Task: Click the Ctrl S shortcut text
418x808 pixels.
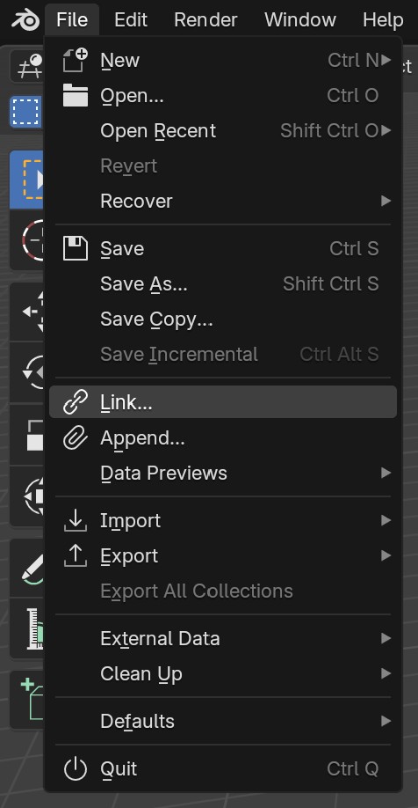Action: point(354,248)
